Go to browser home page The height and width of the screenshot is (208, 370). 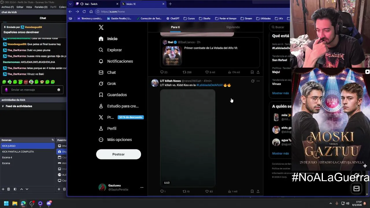pos(91,12)
